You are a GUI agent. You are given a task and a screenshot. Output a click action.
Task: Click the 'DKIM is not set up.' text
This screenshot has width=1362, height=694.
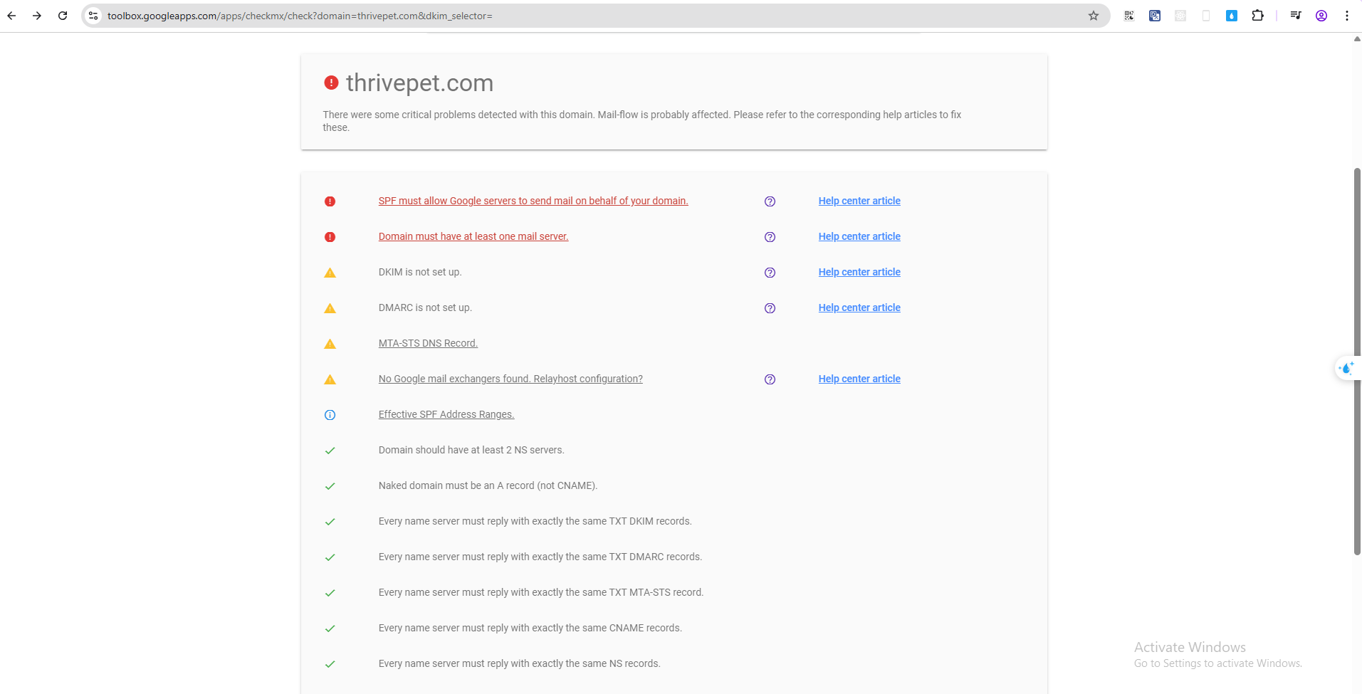click(420, 272)
